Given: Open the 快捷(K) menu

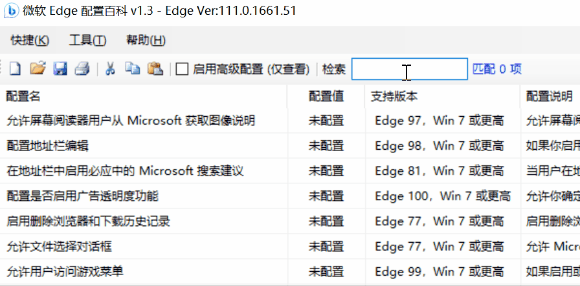Looking at the screenshot, I should coord(30,40).
